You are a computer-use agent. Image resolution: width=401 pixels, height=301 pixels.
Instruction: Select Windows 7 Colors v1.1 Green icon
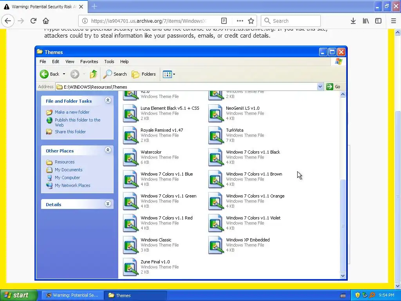click(x=131, y=201)
